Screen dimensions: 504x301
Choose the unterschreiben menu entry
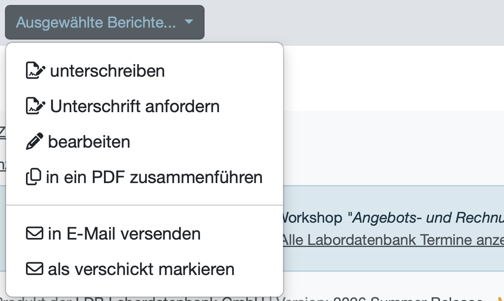(x=145, y=71)
